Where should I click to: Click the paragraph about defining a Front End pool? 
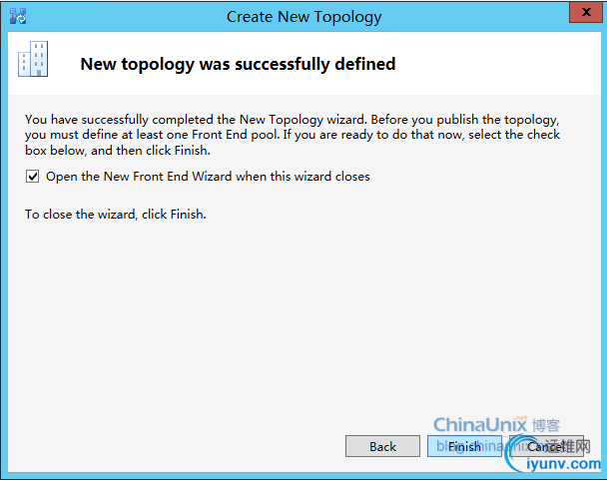click(293, 135)
